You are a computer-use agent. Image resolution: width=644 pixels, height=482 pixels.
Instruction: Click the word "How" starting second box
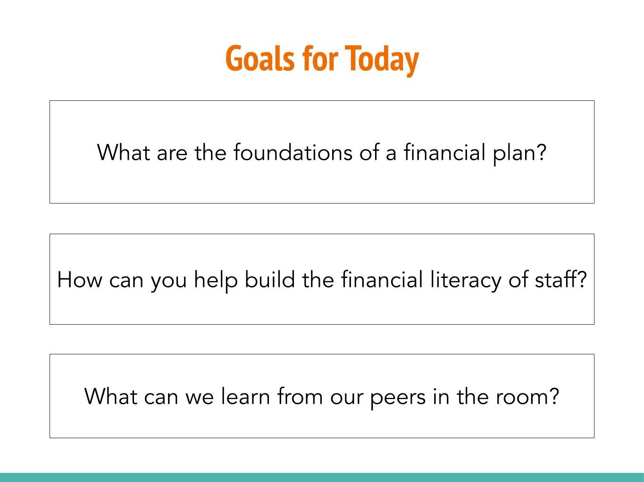click(x=79, y=279)
